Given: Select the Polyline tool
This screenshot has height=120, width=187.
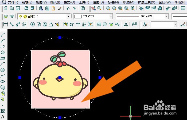Looking at the screenshot, I should coord(3,46).
